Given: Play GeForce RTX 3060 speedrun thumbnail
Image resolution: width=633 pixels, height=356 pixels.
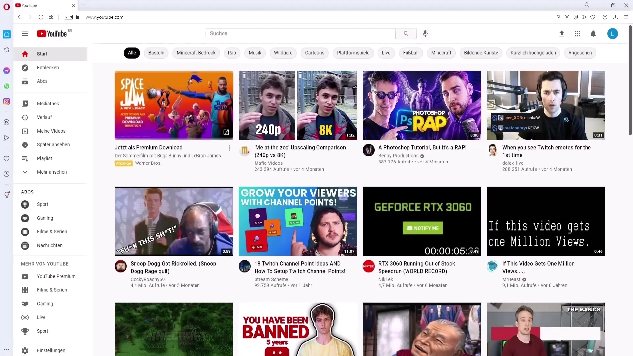Looking at the screenshot, I should [x=422, y=221].
